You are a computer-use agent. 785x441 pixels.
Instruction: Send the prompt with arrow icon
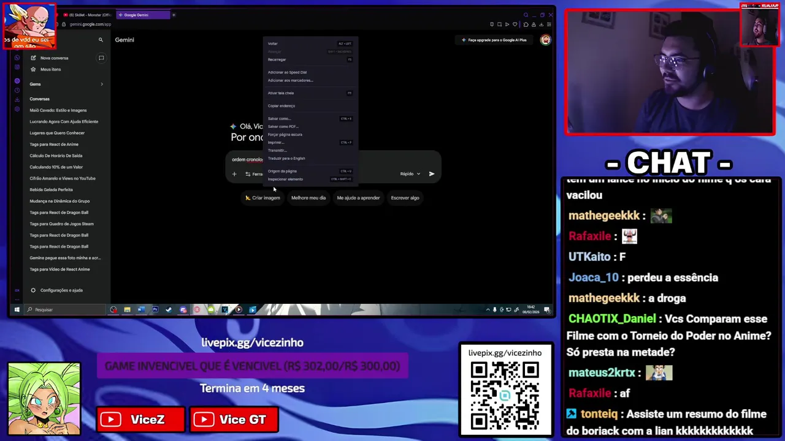pyautogui.click(x=432, y=174)
